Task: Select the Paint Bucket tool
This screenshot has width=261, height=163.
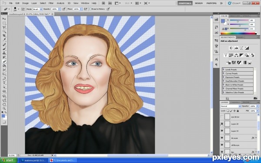Action: tap(4, 66)
